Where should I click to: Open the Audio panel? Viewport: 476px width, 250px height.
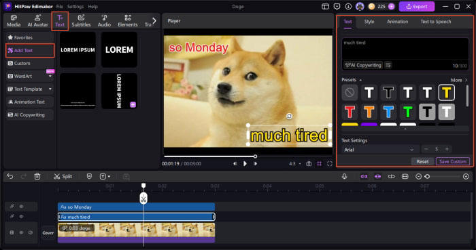104,21
